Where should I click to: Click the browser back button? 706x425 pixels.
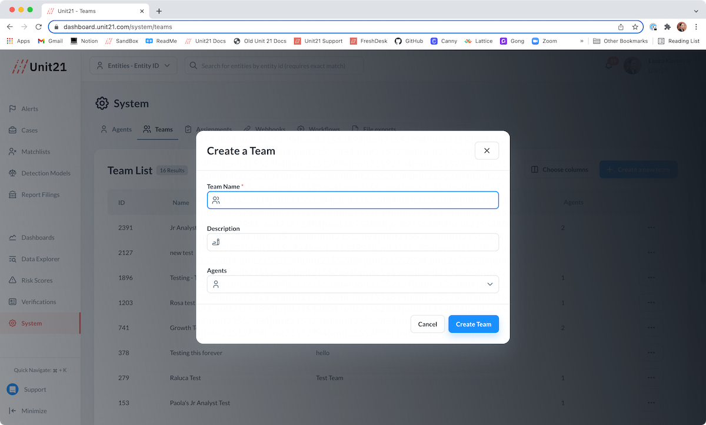tap(10, 27)
